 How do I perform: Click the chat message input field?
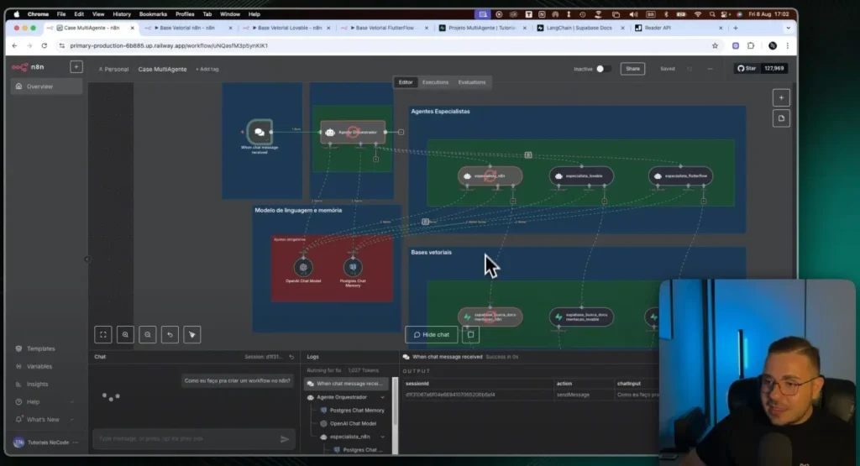click(186, 438)
